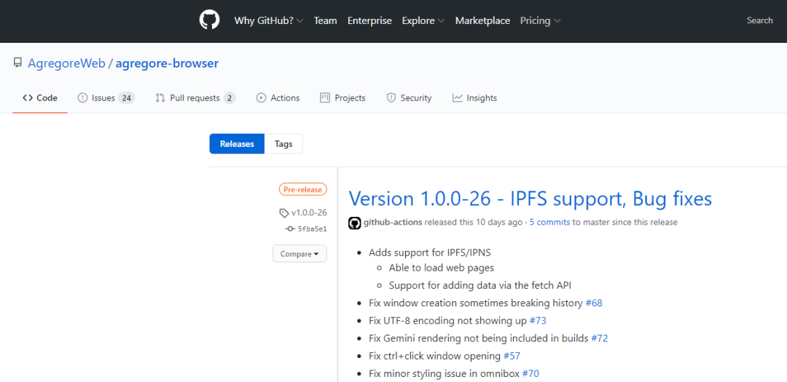Click the GitHub Octocat logo

pos(209,20)
